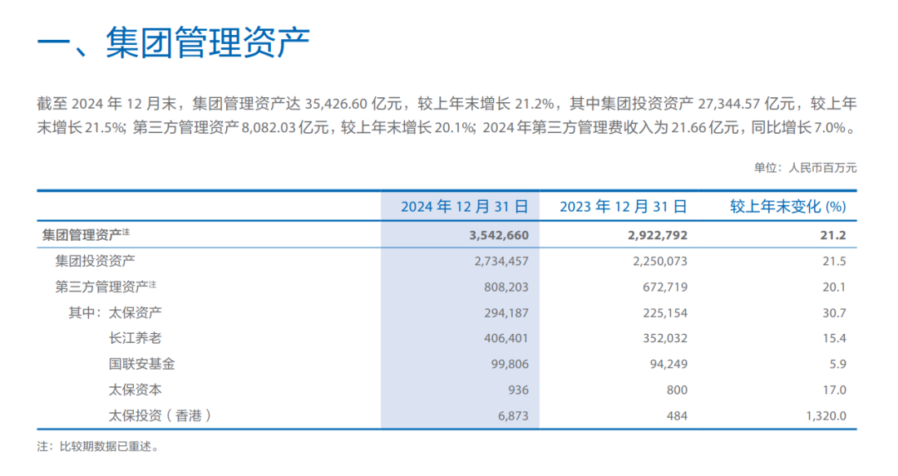Select the 30.7 change value for 太保资产

click(x=835, y=313)
